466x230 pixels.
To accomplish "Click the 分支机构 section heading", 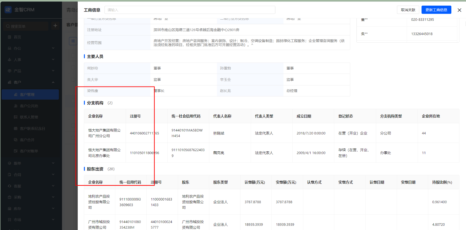I will click(95, 103).
